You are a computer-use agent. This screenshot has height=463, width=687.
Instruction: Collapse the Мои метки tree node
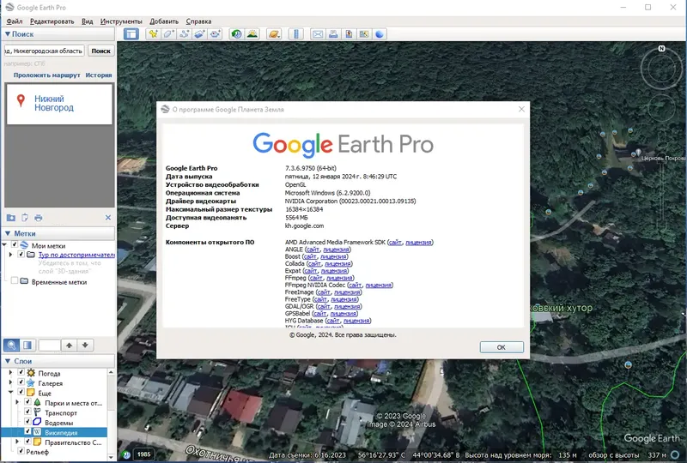pyautogui.click(x=4, y=245)
